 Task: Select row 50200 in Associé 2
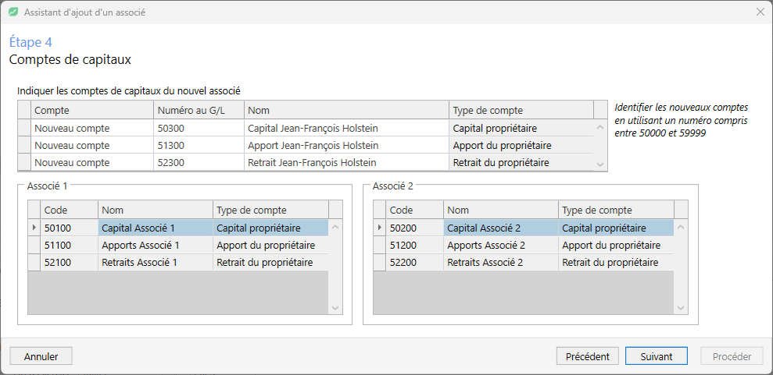coord(524,228)
